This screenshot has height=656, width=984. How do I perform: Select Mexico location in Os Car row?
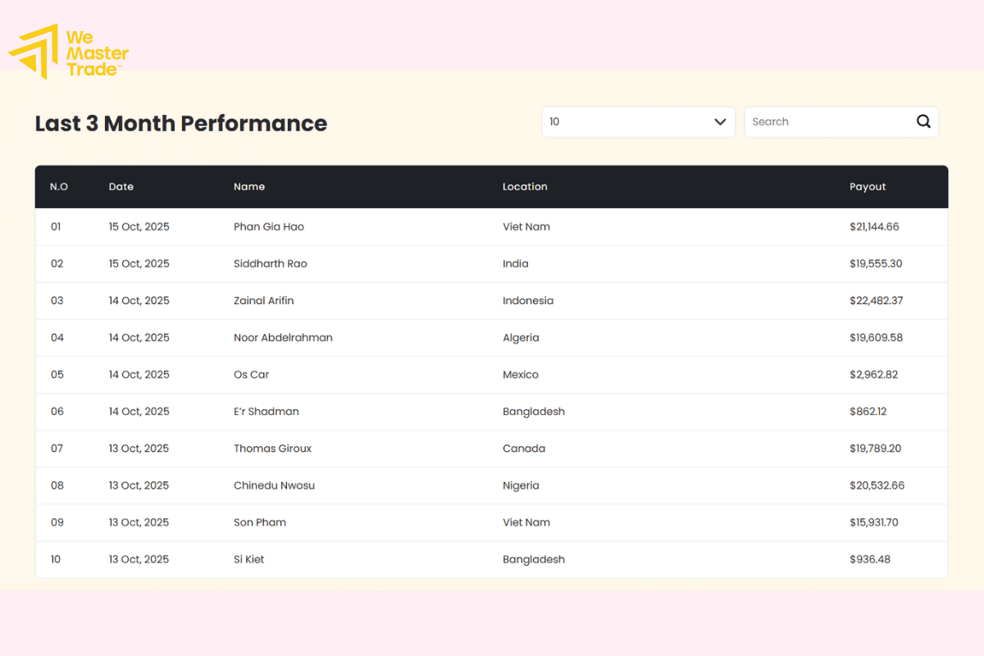(521, 375)
